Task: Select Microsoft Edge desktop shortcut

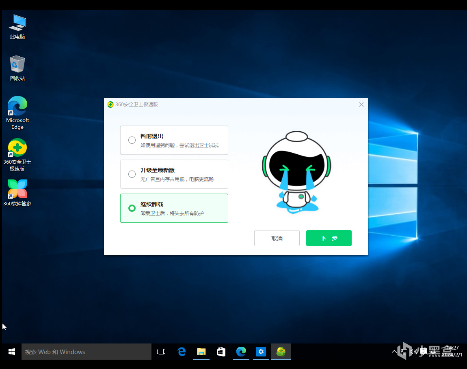Action: pos(17,113)
